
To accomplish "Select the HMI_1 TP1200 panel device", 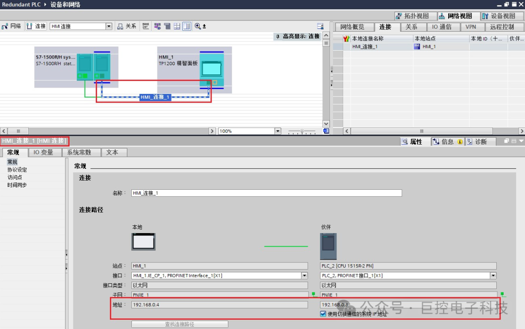I will point(211,70).
